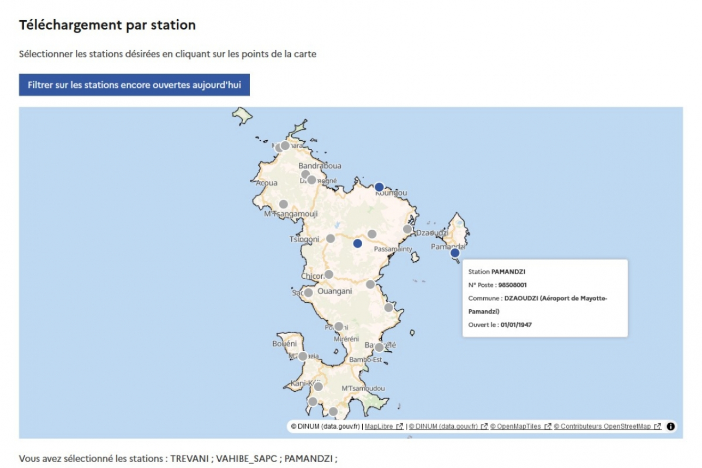Deselect the blue Pamandzi station marker
Image resolution: width=702 pixels, height=468 pixels.
[455, 253]
